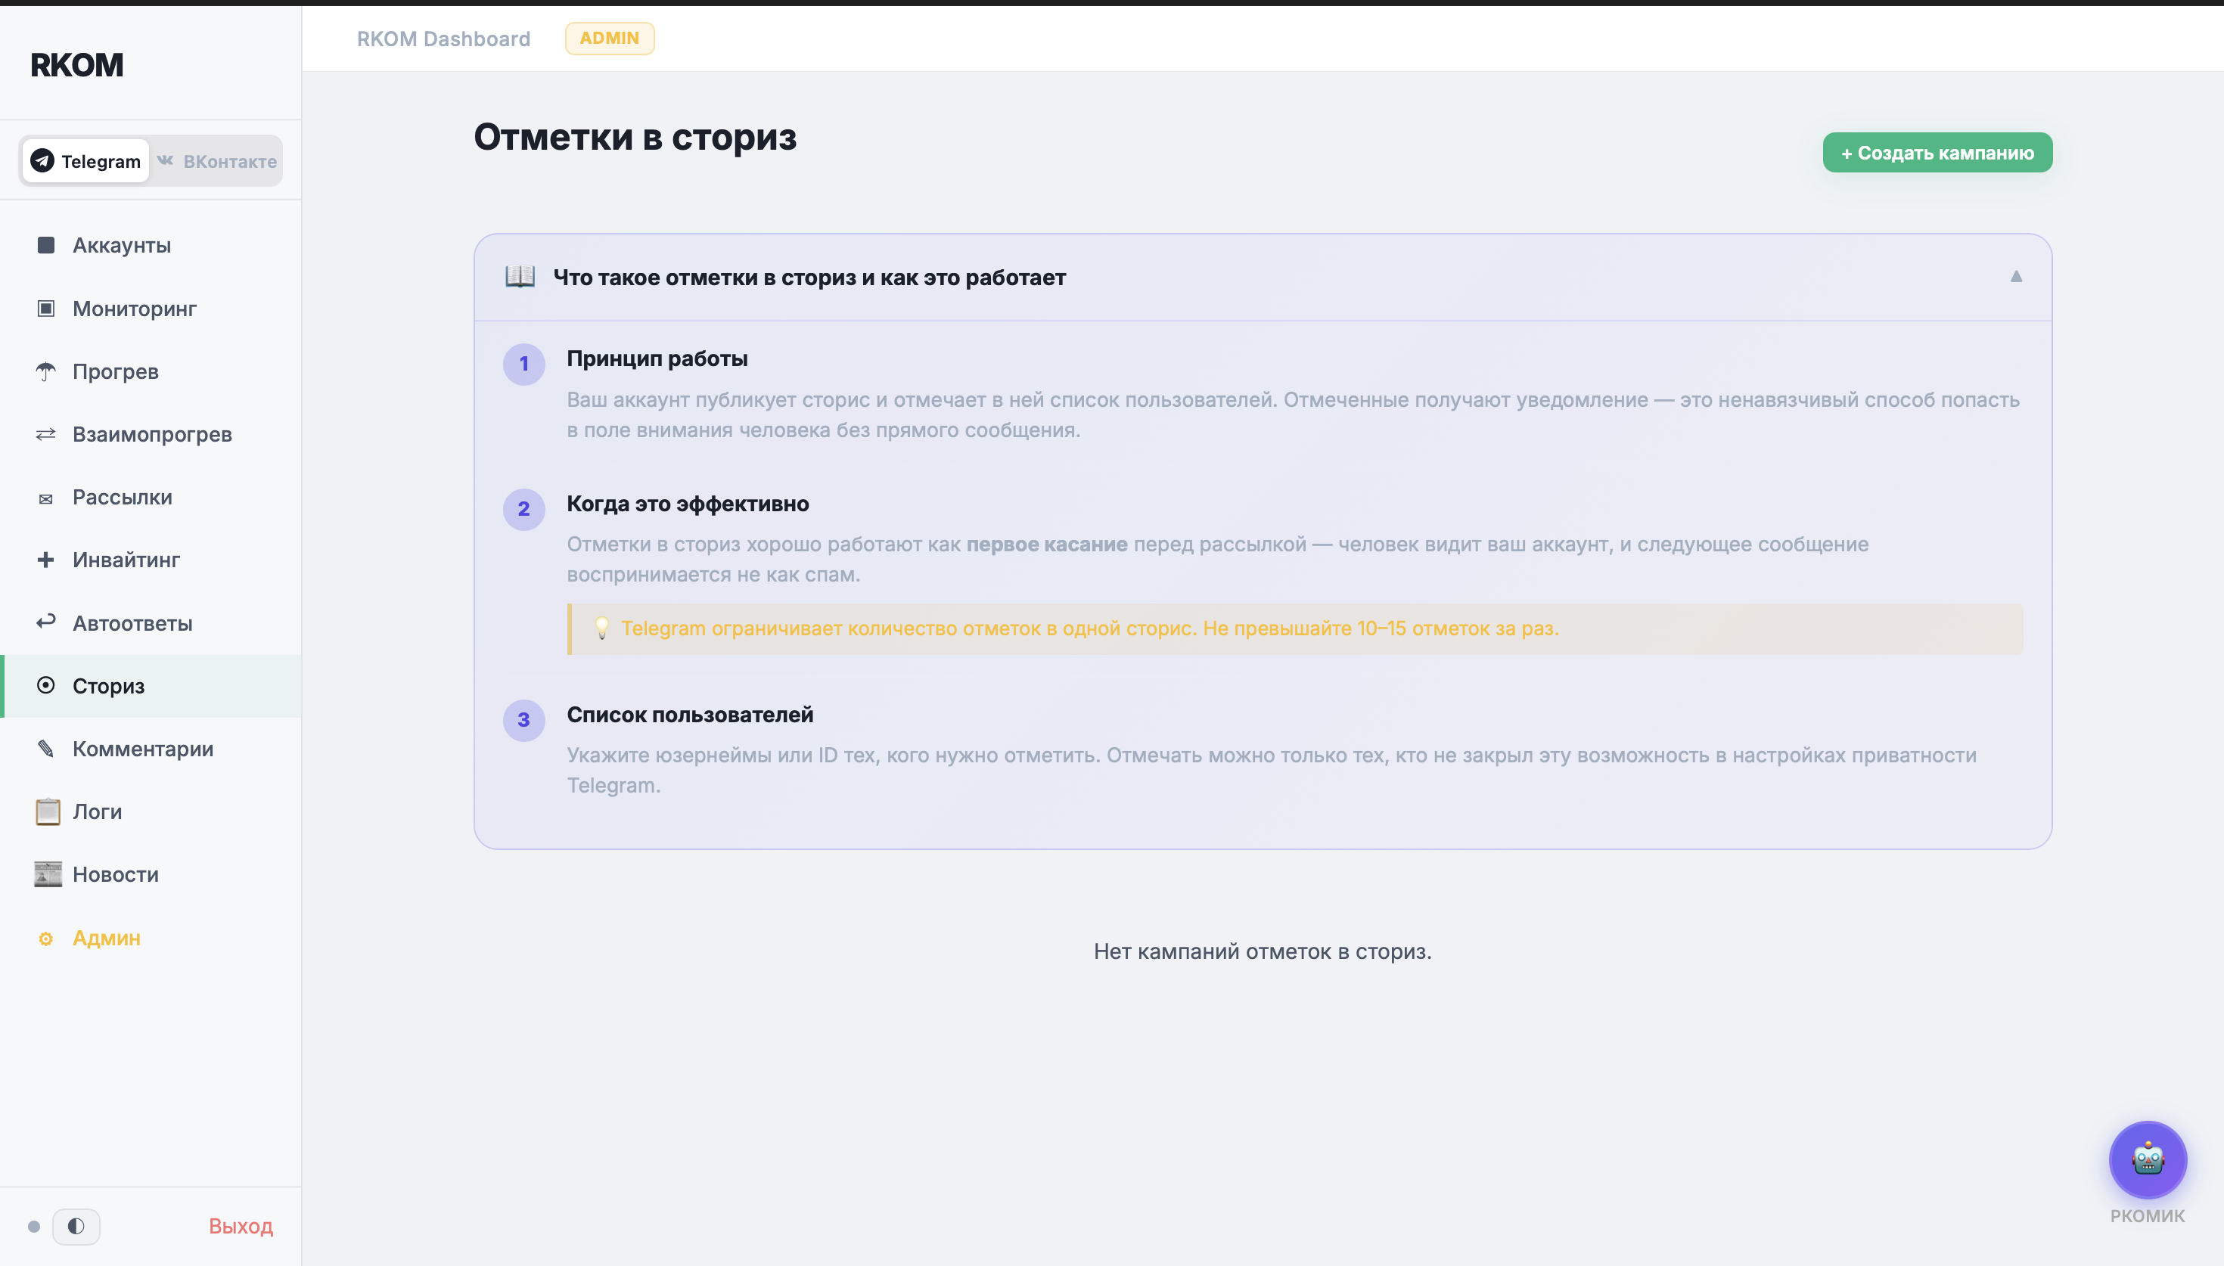The height and width of the screenshot is (1266, 2224).
Task: Click the Telegram logo icon
Action: pyautogui.click(x=42, y=161)
